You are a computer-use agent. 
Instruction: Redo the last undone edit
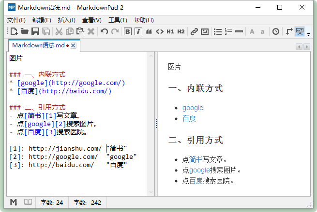(115, 31)
